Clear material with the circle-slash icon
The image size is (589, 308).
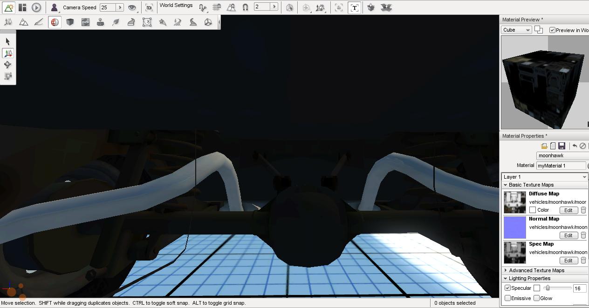click(x=582, y=146)
